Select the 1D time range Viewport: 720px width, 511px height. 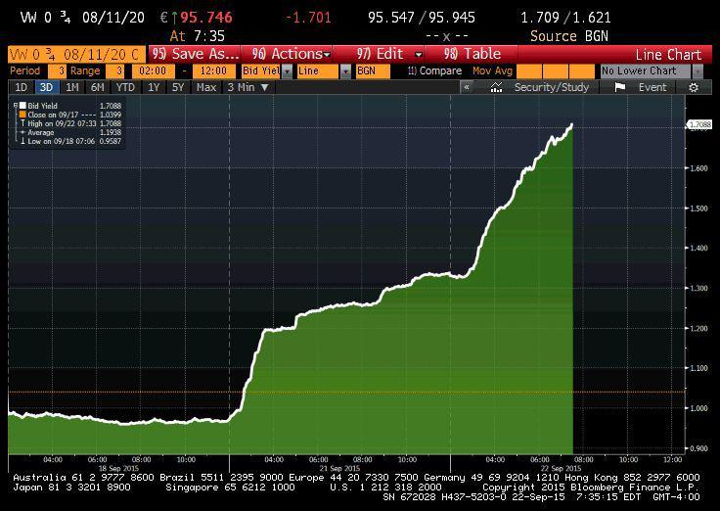coord(21,87)
